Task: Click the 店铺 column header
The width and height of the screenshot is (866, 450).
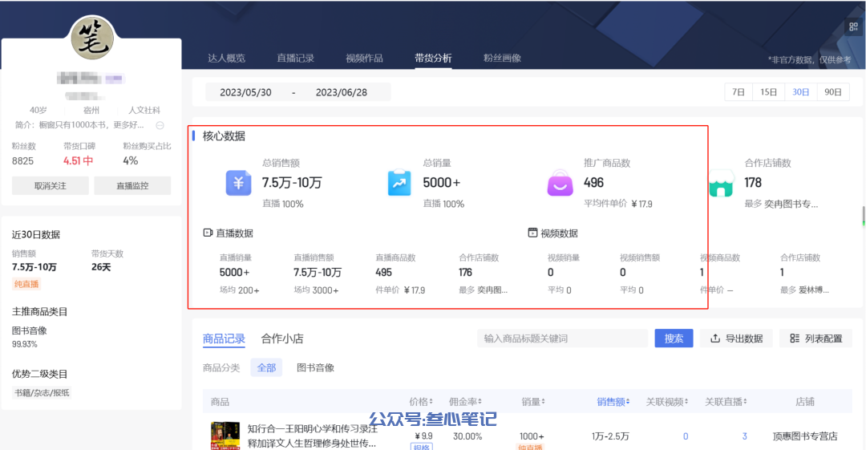Action: (805, 402)
